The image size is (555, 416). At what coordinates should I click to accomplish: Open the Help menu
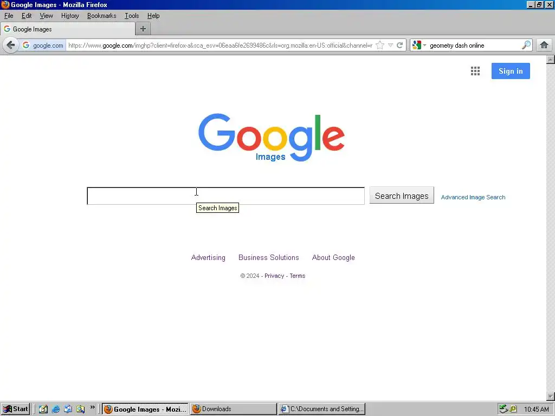(153, 16)
